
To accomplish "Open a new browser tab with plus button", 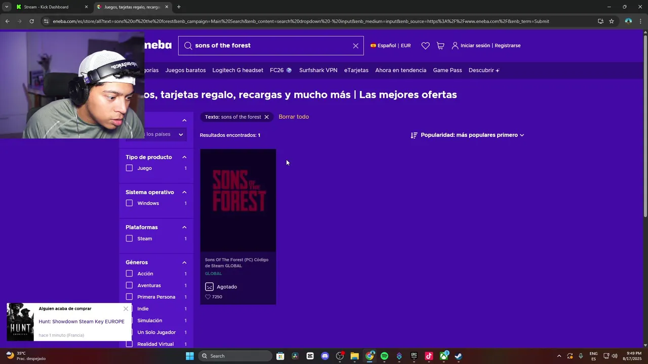I will point(179,7).
